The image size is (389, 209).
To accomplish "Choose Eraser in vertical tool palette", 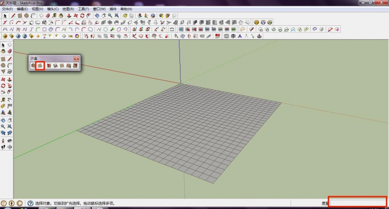I will click(10, 51).
